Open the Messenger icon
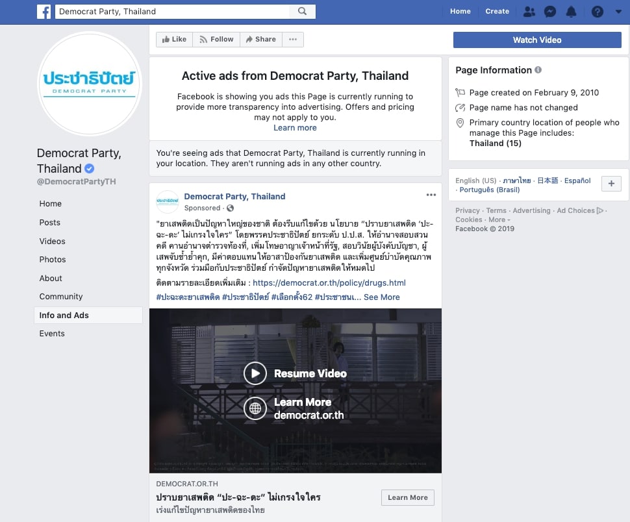 click(x=549, y=12)
